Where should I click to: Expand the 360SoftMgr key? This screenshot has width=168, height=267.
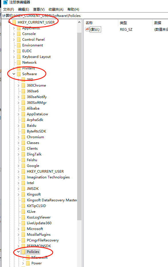18,103
